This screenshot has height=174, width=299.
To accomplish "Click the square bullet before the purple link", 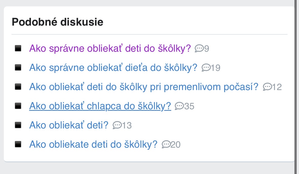I will tap(18, 48).
